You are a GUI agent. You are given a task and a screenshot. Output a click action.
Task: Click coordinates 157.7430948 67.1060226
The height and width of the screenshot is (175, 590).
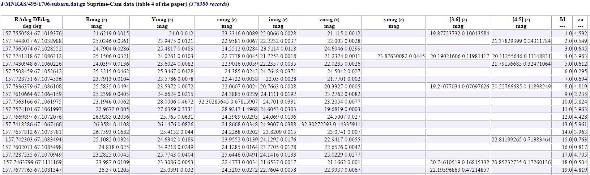coord(32,64)
